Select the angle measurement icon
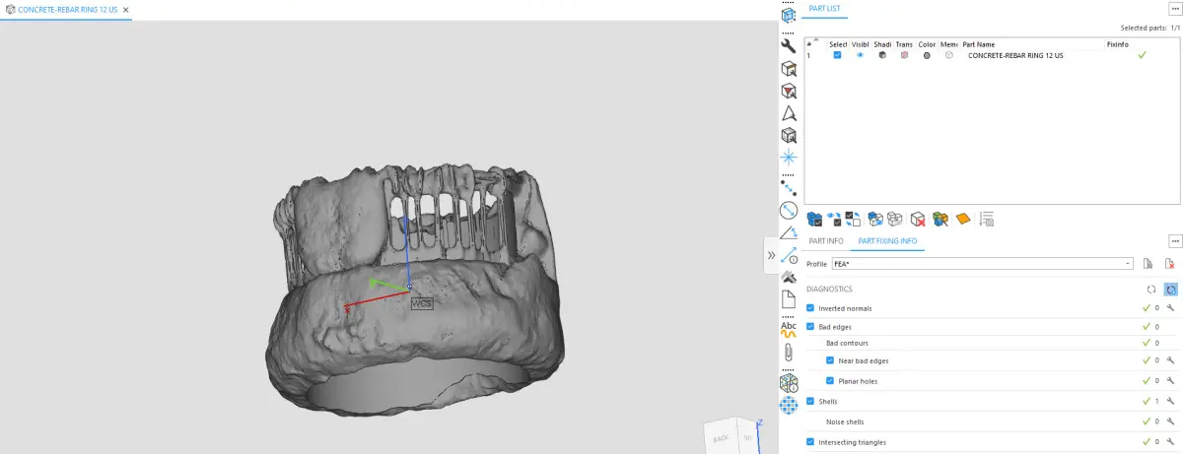 788,233
